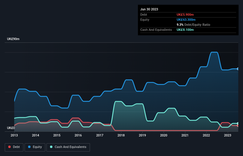Select the red Debt end-point marker

238,125
